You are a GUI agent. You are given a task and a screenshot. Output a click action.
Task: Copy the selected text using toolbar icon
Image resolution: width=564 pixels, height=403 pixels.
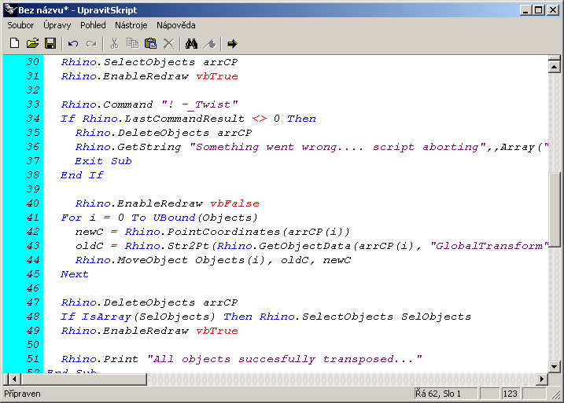[132, 43]
